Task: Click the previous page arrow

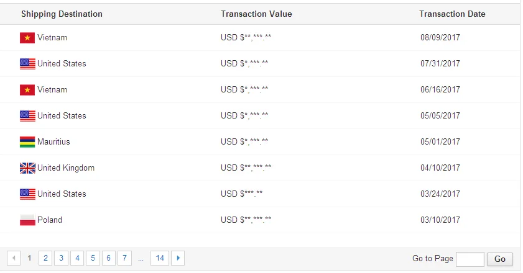Action: pyautogui.click(x=14, y=258)
